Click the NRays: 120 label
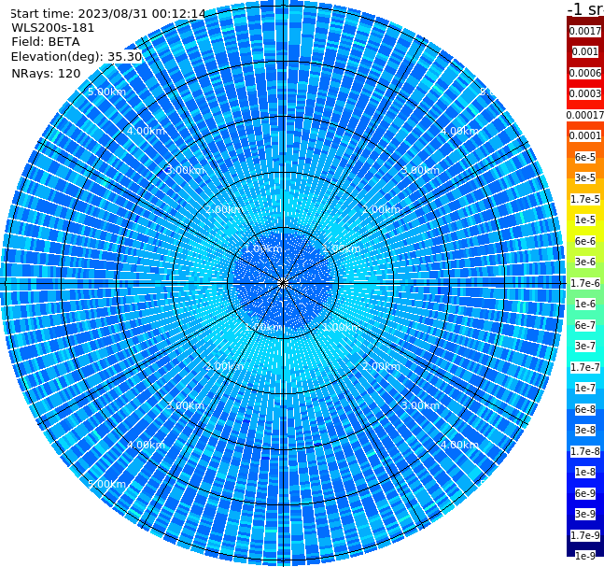Screen dimensions: 604x567 point(46,73)
